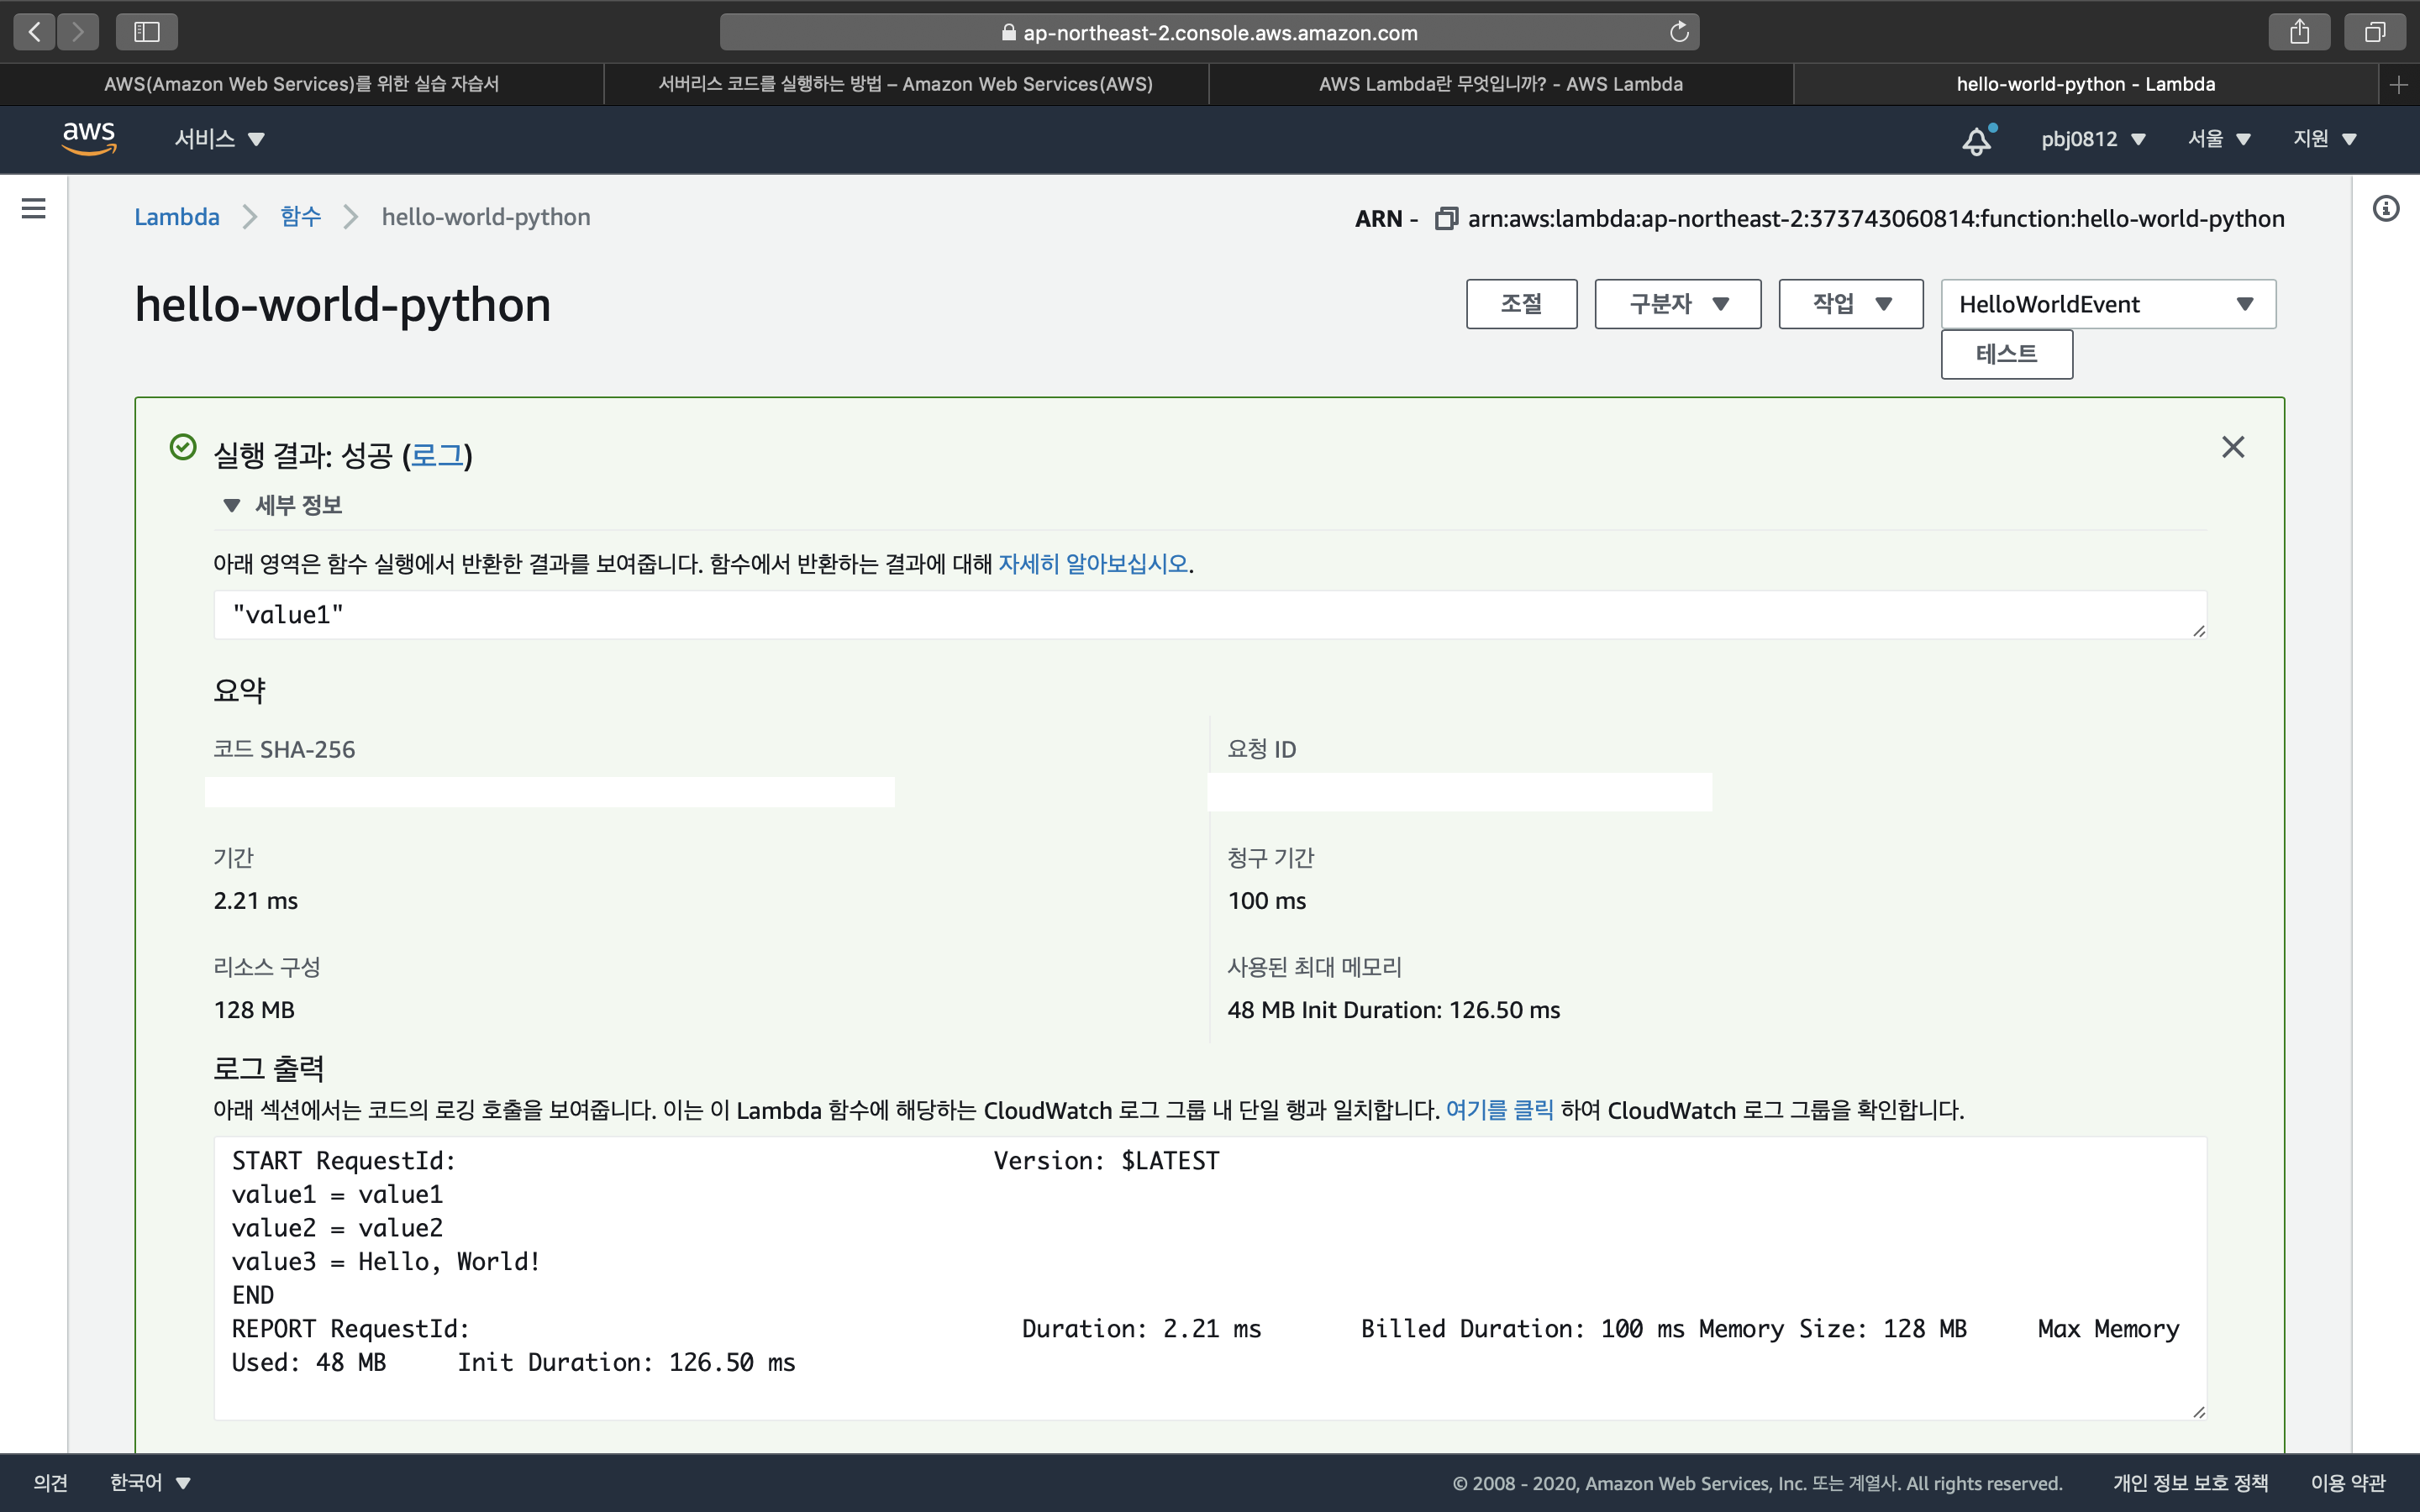Click the browser reload page icon
The height and width of the screenshot is (1512, 2420).
pyautogui.click(x=1679, y=32)
